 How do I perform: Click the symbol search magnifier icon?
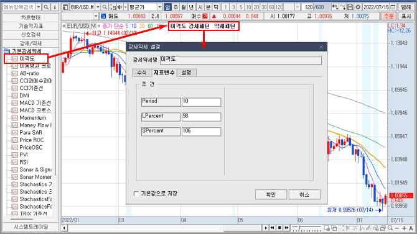[105, 7]
